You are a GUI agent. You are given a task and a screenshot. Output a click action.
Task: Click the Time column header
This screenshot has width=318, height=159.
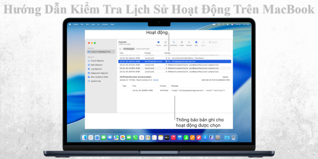pyautogui.click(x=121, y=53)
